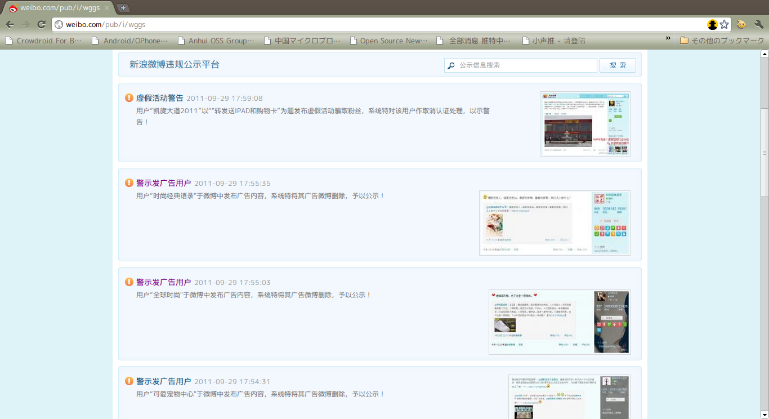The height and width of the screenshot is (419, 769).
Task: Click the timestamp 2011-09-29 17:59:08
Action: click(225, 99)
